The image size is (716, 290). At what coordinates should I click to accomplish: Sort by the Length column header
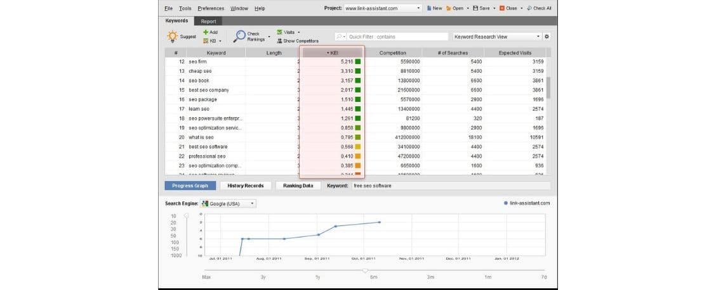pyautogui.click(x=274, y=53)
